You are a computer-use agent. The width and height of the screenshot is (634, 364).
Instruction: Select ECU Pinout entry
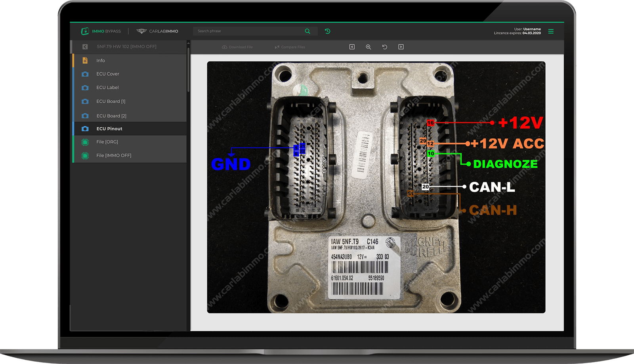click(130, 128)
